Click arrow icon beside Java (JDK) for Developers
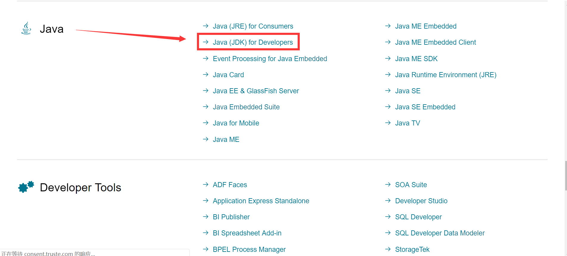This screenshot has width=567, height=256. (x=206, y=42)
